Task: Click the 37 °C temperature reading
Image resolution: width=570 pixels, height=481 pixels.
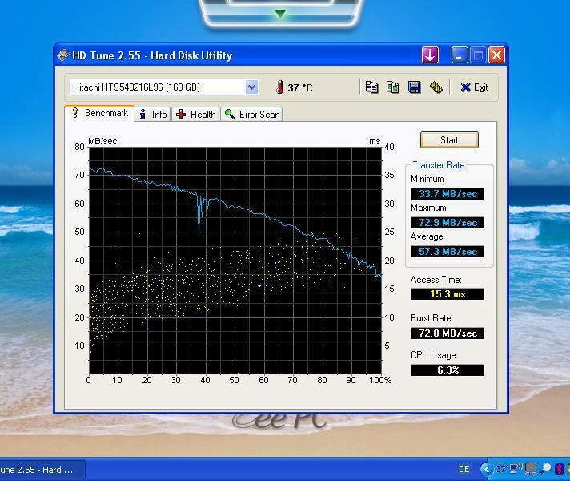Action: 300,87
